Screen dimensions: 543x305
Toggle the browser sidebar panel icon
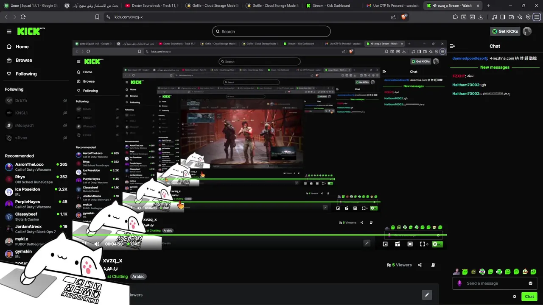click(503, 17)
